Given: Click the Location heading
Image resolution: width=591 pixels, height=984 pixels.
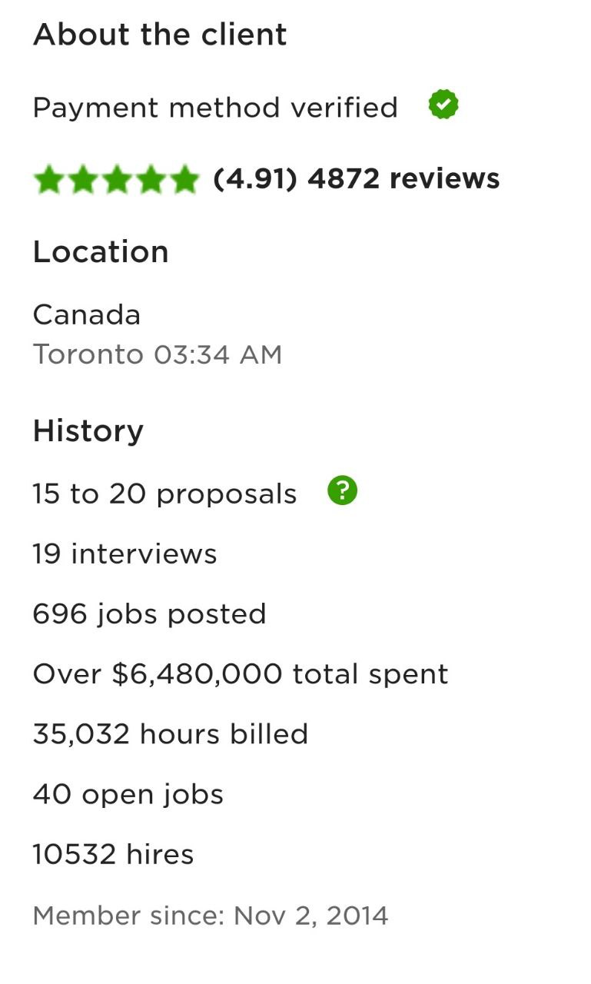Looking at the screenshot, I should (101, 252).
